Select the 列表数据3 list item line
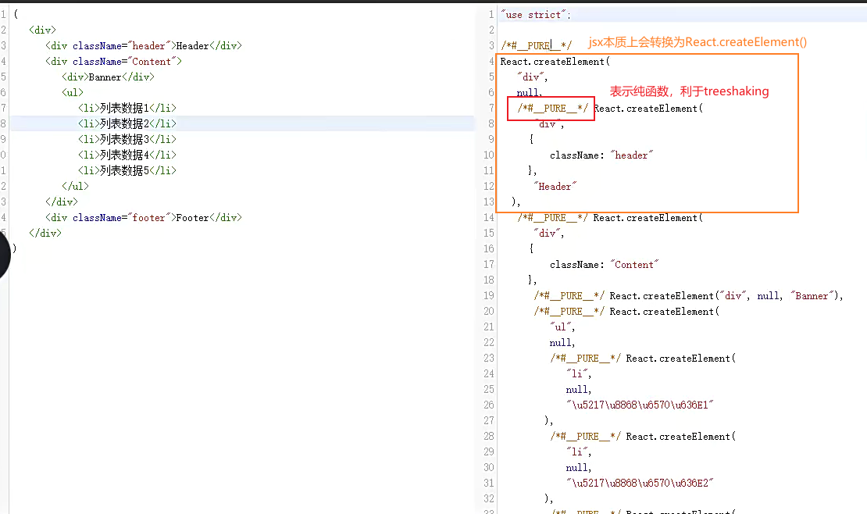867x514 pixels. click(x=127, y=139)
